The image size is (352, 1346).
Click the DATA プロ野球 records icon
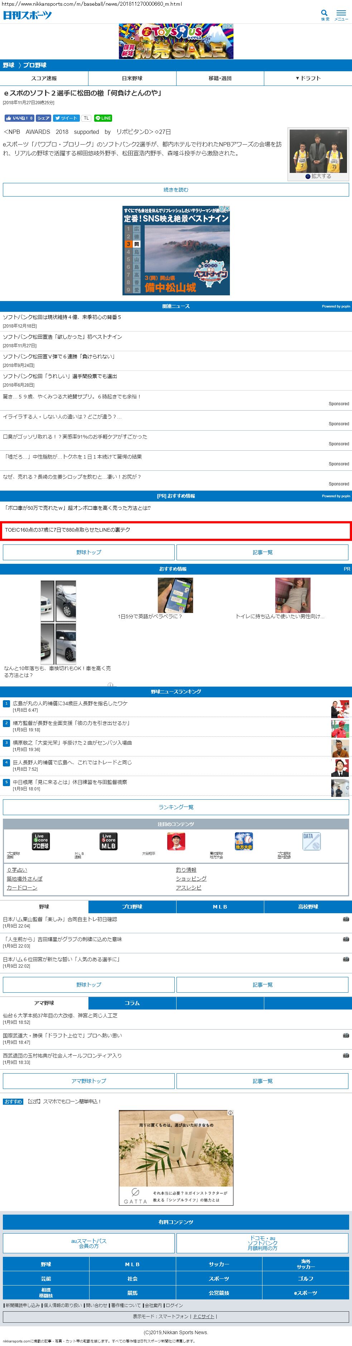(x=311, y=841)
